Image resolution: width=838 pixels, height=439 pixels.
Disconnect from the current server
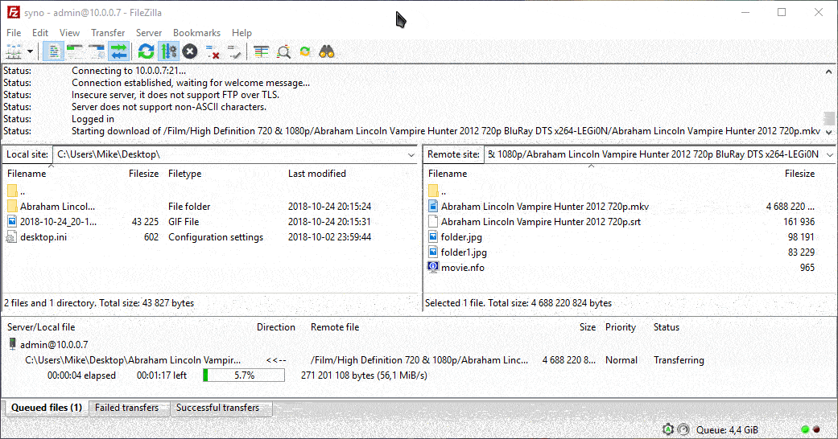tap(213, 51)
